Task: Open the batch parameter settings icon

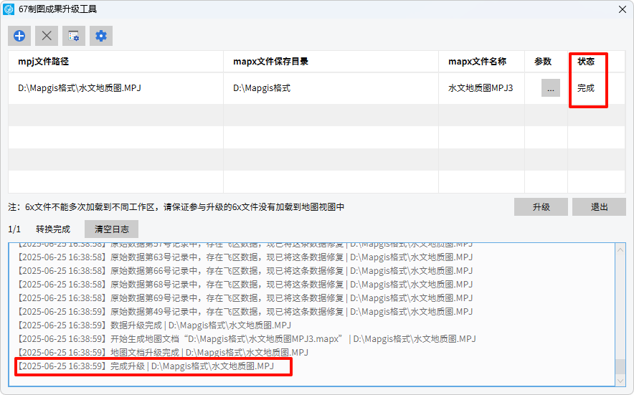Action: [74, 36]
